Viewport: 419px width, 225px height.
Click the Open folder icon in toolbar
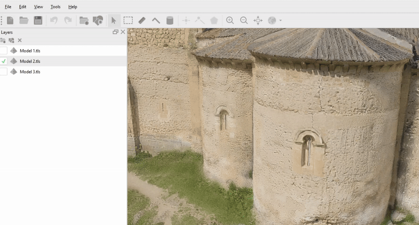(x=24, y=20)
